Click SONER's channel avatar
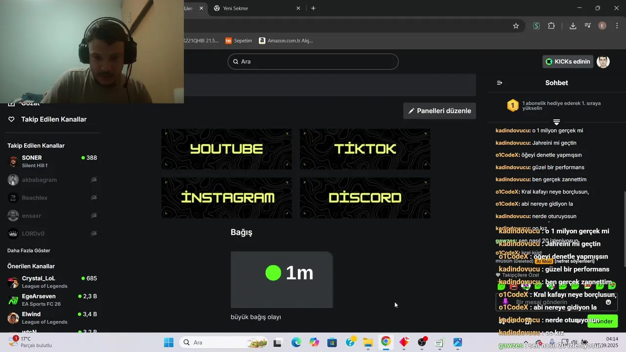This screenshot has width=626, height=352. click(13, 161)
